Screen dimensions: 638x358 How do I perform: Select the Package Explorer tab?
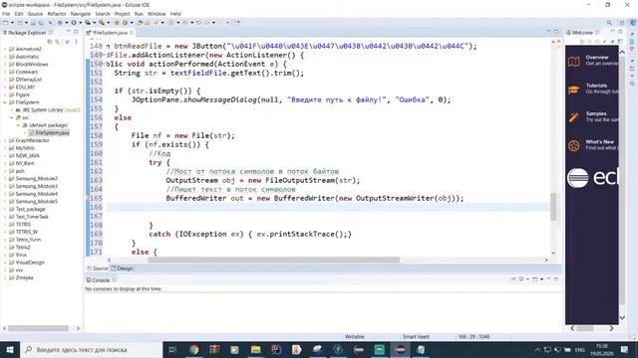click(27, 33)
